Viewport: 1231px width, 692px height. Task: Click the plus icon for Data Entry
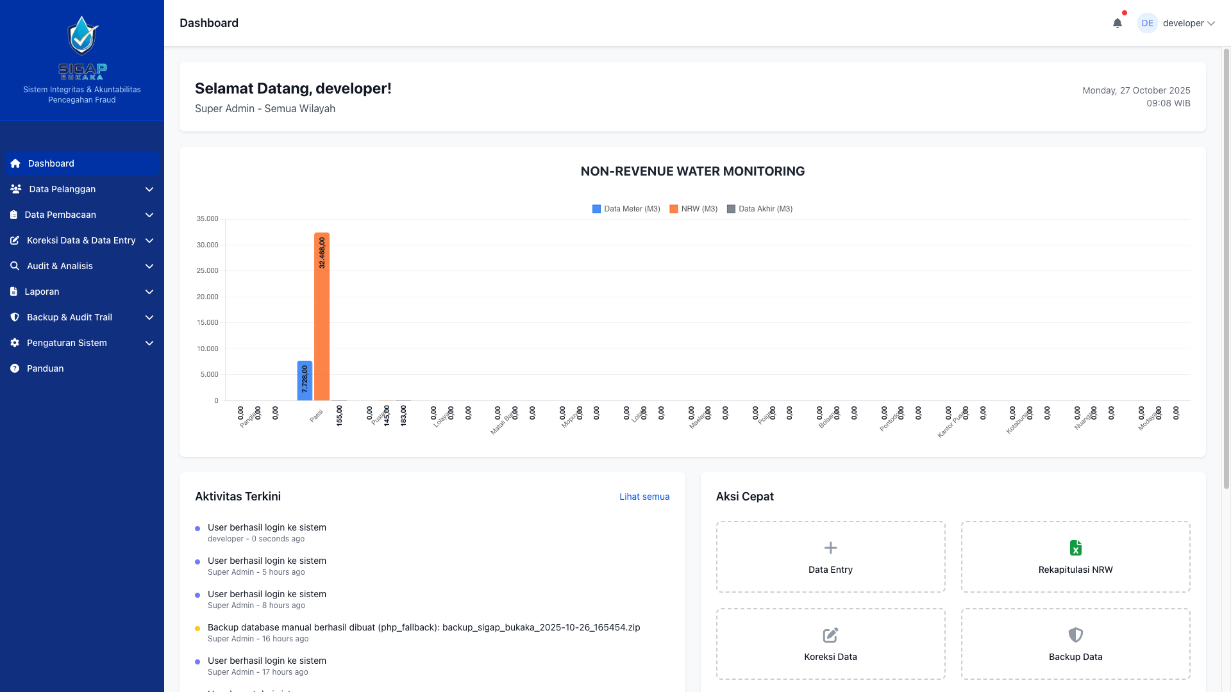click(830, 548)
